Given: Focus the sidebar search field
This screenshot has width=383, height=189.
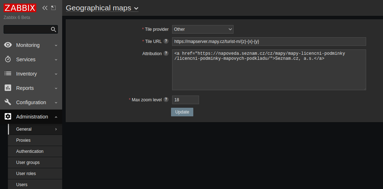Looking at the screenshot, I should pyautogui.click(x=31, y=29).
